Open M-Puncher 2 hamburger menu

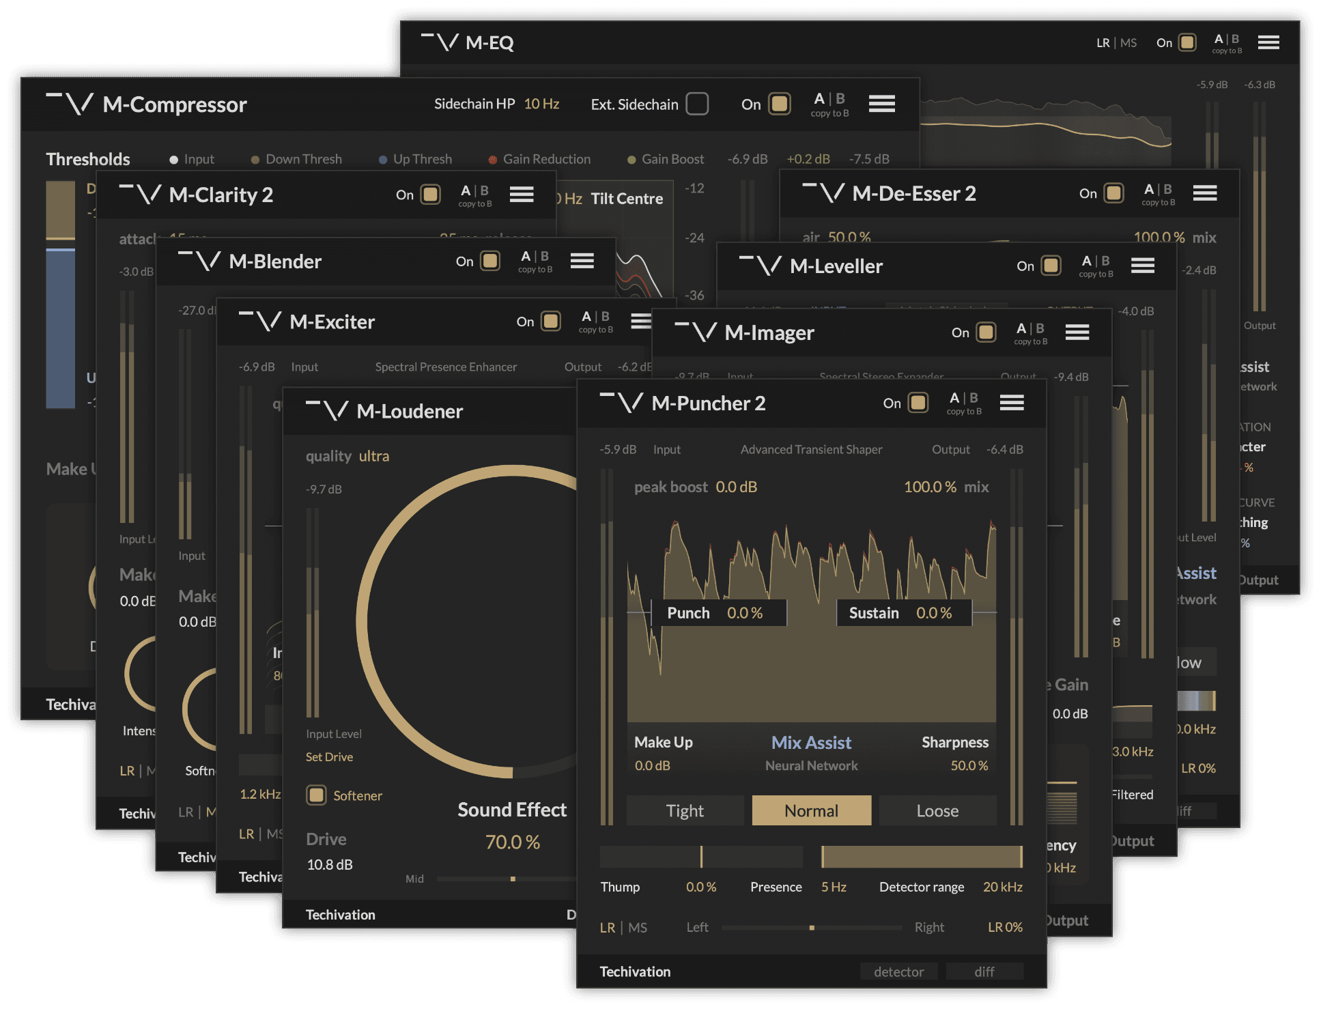pyautogui.click(x=1011, y=403)
